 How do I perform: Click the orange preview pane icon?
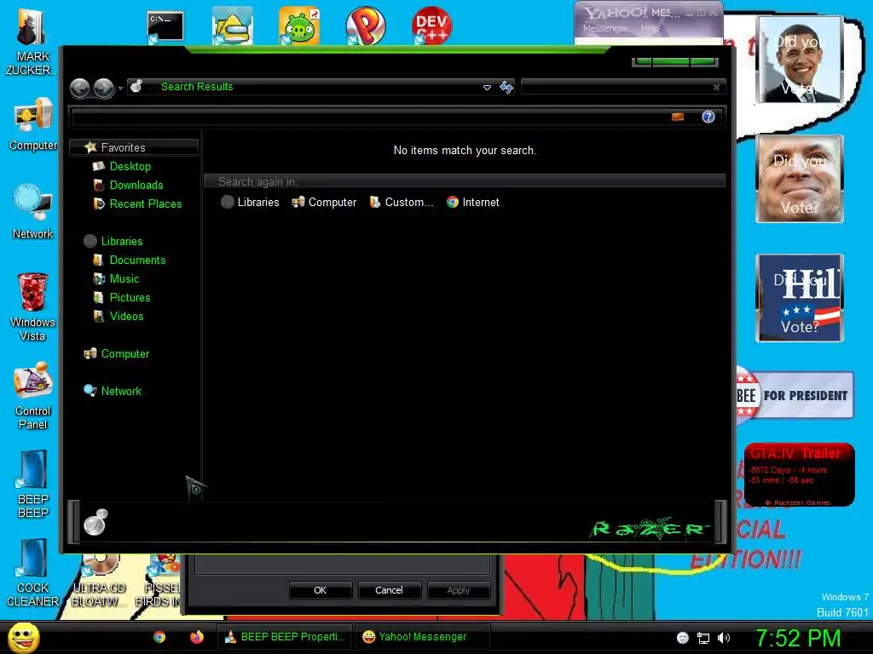[678, 117]
